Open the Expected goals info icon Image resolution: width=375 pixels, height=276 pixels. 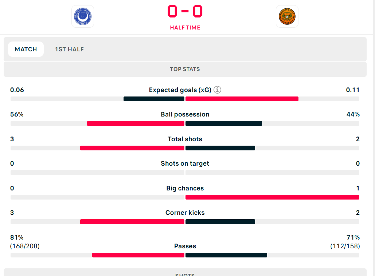click(x=217, y=90)
